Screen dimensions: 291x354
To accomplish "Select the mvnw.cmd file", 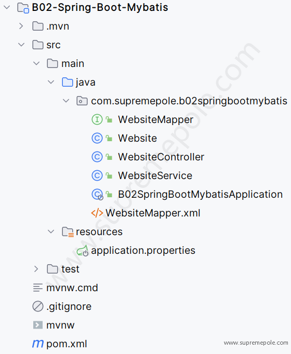I will (72, 288).
